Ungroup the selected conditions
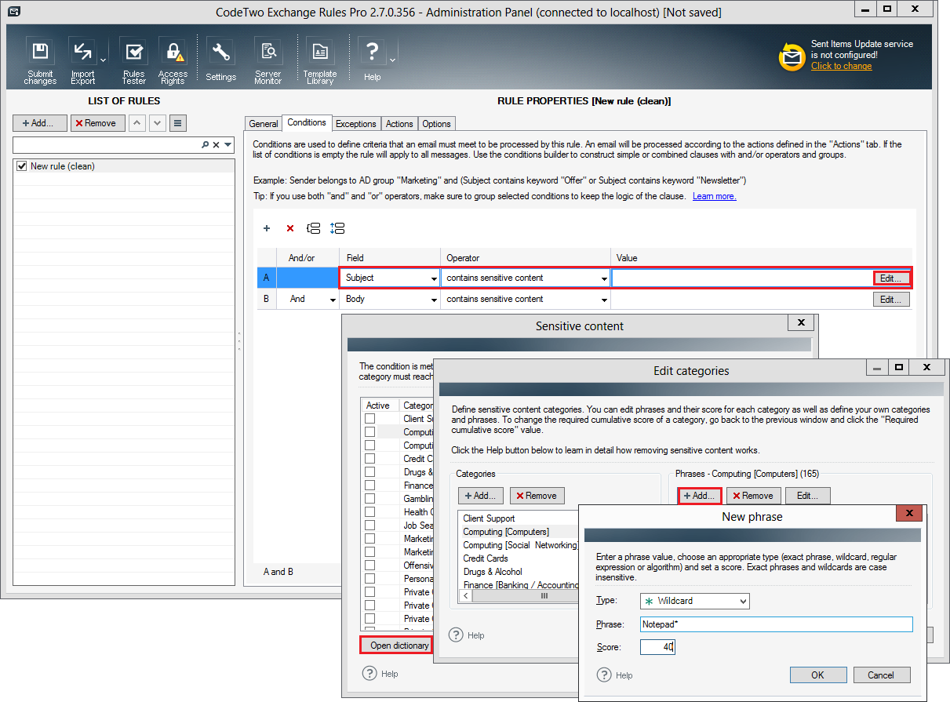Image resolution: width=950 pixels, height=702 pixels. tap(337, 228)
